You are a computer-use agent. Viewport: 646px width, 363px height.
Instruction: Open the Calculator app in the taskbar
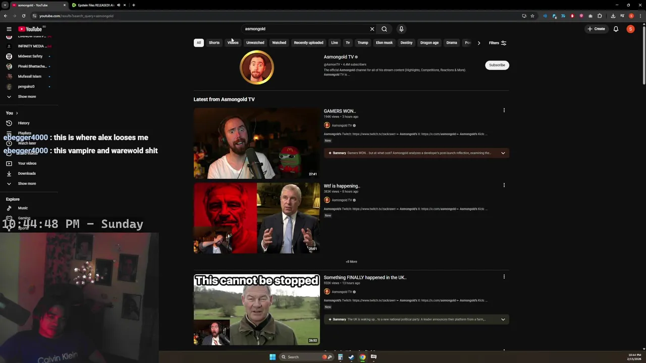pyautogui.click(x=340, y=357)
